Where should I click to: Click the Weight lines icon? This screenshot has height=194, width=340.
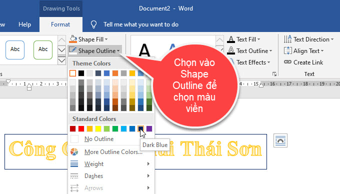click(x=74, y=164)
